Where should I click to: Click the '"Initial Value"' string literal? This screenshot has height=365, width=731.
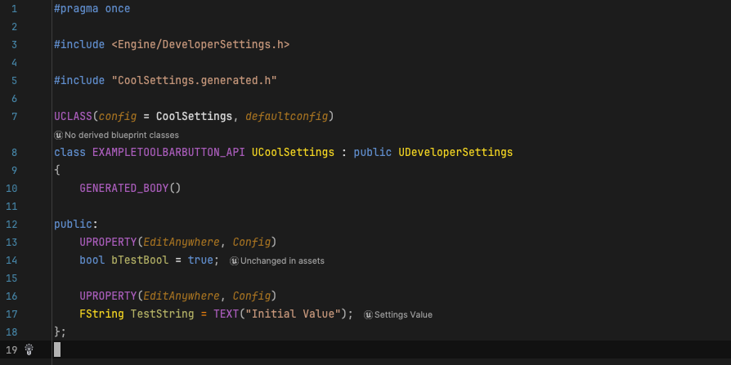click(293, 314)
